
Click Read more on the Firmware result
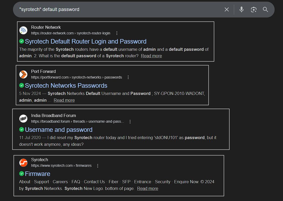pyautogui.click(x=147, y=188)
